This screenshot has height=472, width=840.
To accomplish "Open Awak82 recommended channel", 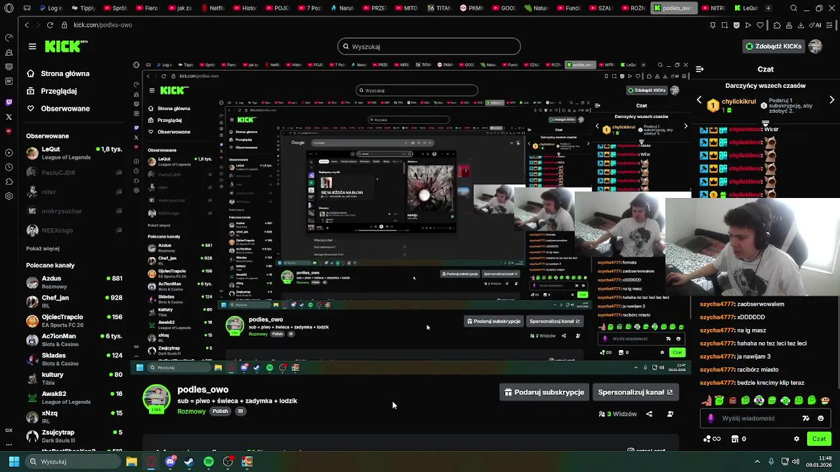I will click(74, 398).
